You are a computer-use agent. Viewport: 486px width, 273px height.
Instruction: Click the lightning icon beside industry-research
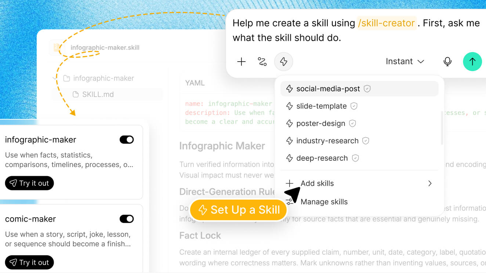(x=289, y=141)
